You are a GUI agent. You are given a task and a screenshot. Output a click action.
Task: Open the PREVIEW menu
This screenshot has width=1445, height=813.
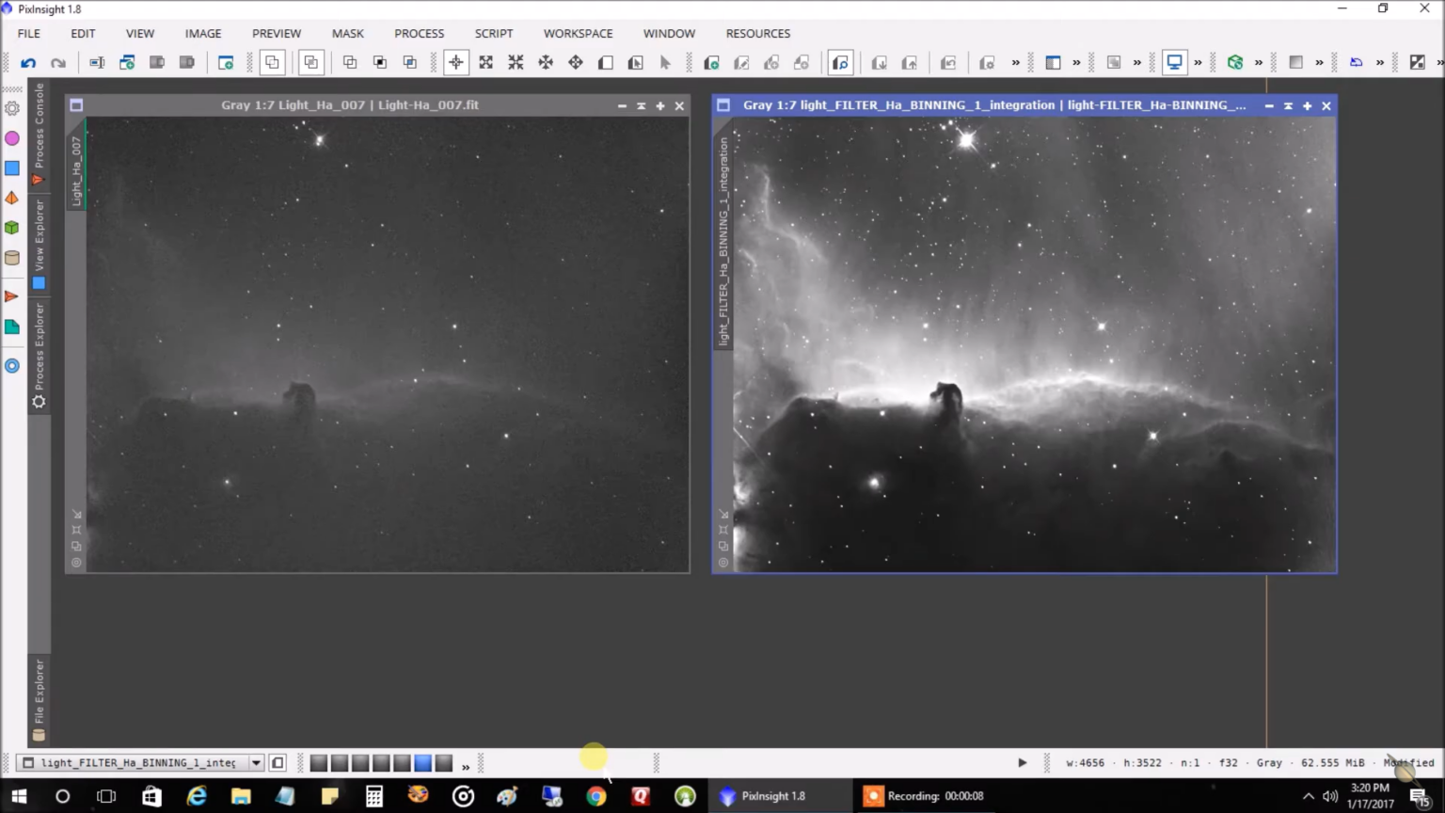277,33
